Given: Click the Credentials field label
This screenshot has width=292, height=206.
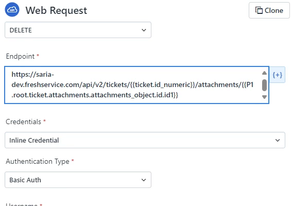Looking at the screenshot, I should point(24,122).
